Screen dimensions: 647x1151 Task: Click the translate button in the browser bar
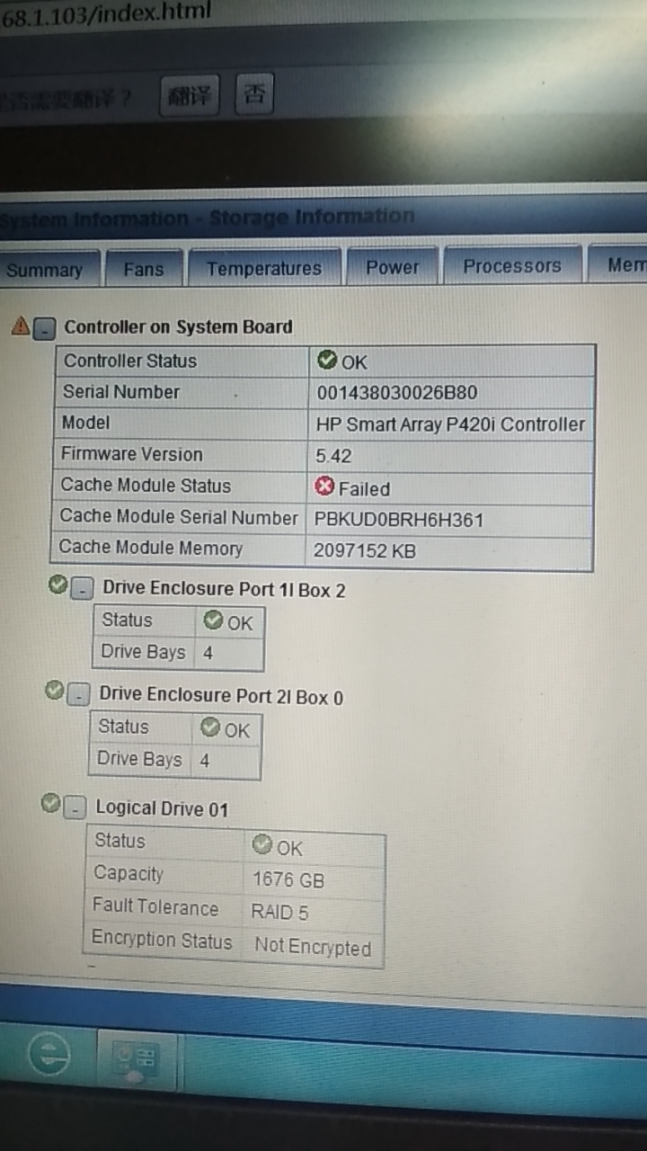[190, 95]
